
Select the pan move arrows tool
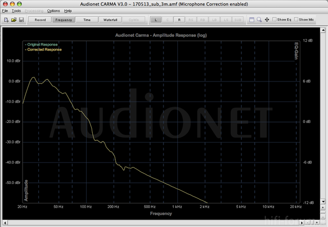click(267, 20)
